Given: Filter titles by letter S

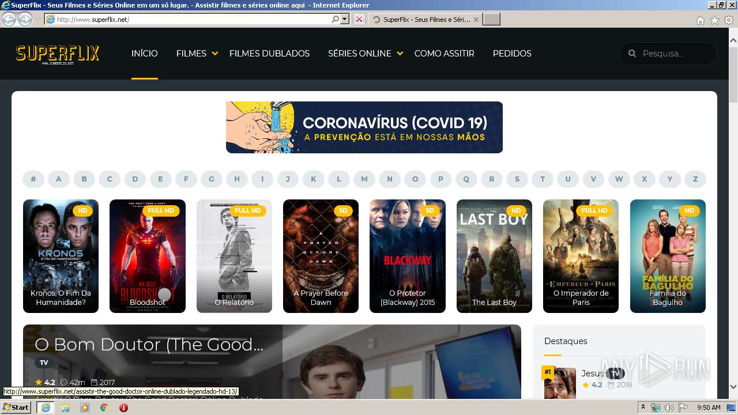Looking at the screenshot, I should tap(517, 179).
